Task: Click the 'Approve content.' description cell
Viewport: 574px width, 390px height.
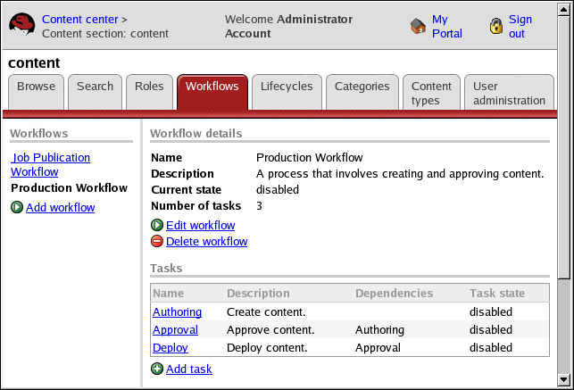Action: 270,329
